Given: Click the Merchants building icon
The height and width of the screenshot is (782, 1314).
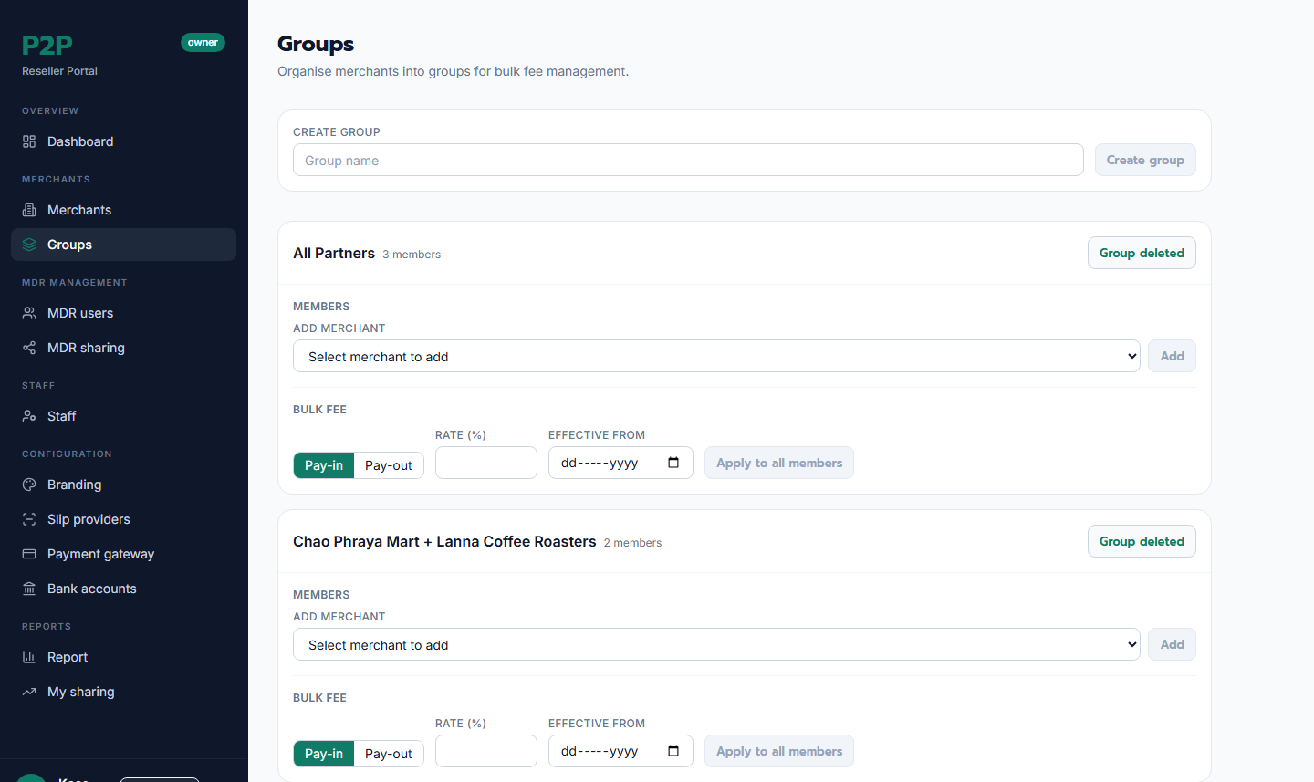Looking at the screenshot, I should [29, 210].
